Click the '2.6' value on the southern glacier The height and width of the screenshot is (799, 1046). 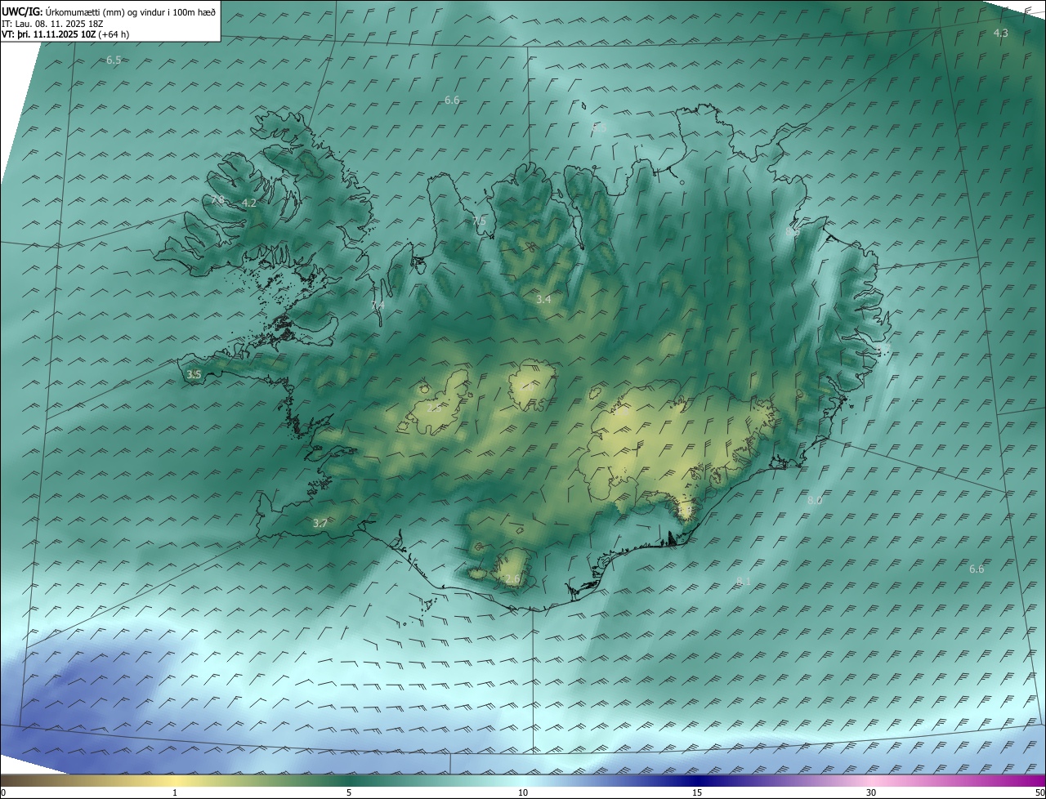click(512, 578)
